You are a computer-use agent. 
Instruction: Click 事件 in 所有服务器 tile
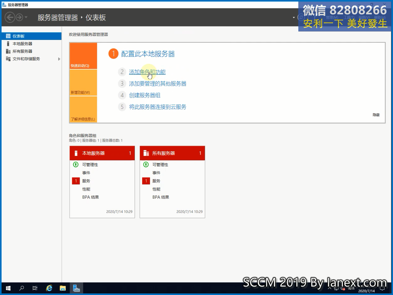(157, 173)
